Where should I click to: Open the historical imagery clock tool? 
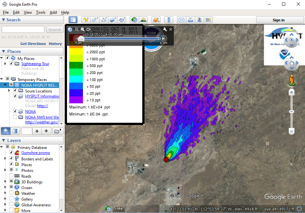[134, 20]
